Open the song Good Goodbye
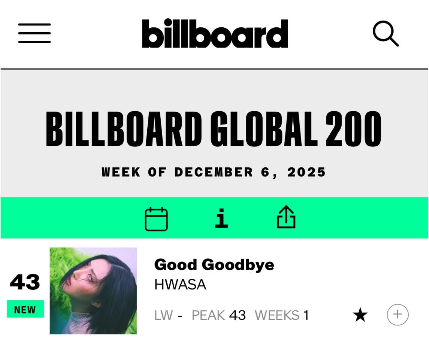This screenshot has height=343, width=429. 214,265
